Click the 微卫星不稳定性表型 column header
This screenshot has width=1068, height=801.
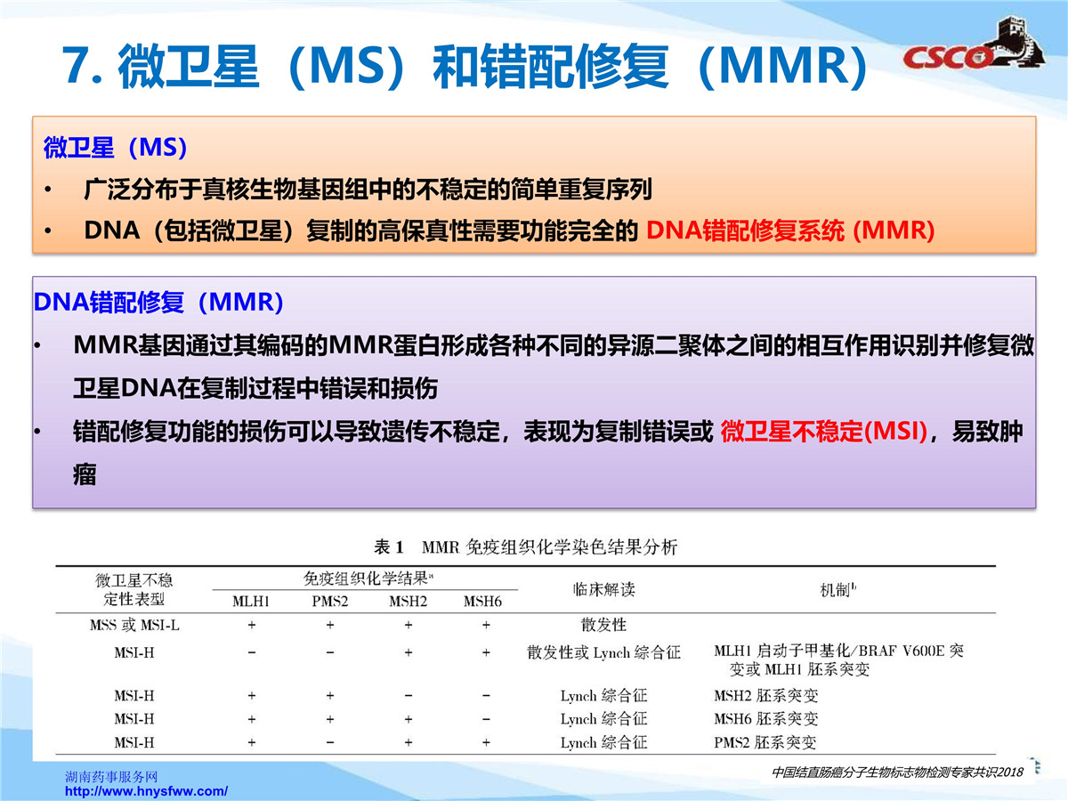pyautogui.click(x=134, y=589)
